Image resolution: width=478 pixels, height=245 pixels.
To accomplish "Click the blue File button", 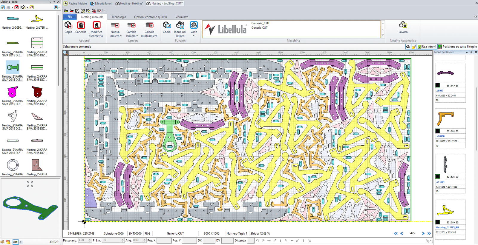I will click(70, 17).
